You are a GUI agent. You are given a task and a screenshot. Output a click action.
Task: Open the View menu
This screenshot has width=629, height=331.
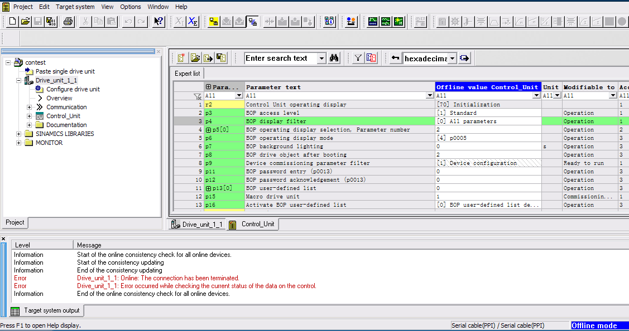pos(107,7)
